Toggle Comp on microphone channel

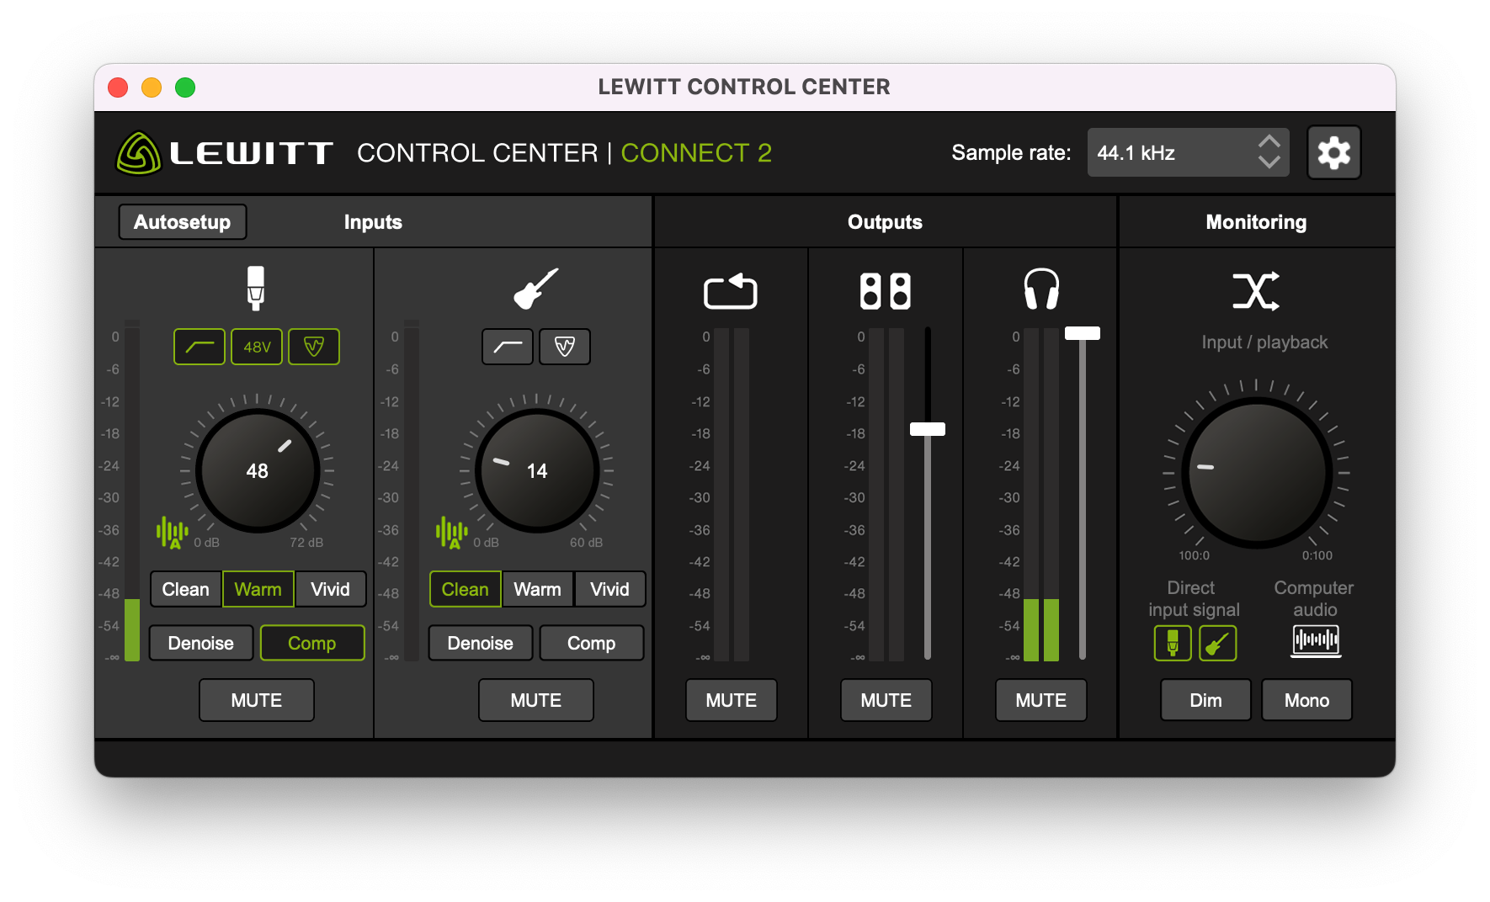(312, 643)
